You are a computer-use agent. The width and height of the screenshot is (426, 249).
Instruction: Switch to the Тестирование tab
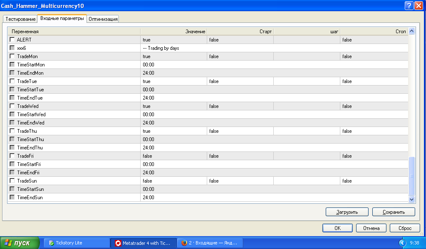[20, 19]
